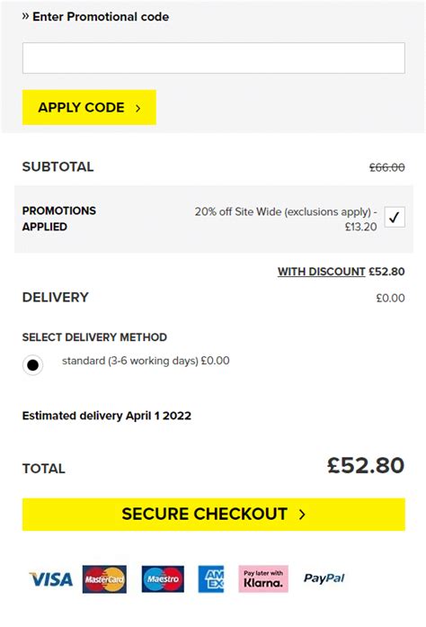The height and width of the screenshot is (627, 426).
Task: Click the arrow on Secure Checkout button
Action: 302,515
